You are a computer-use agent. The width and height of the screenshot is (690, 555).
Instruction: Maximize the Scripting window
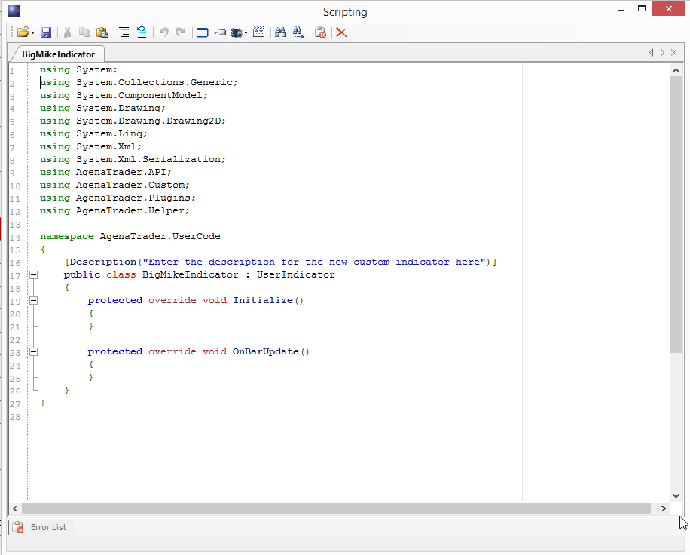642,9
